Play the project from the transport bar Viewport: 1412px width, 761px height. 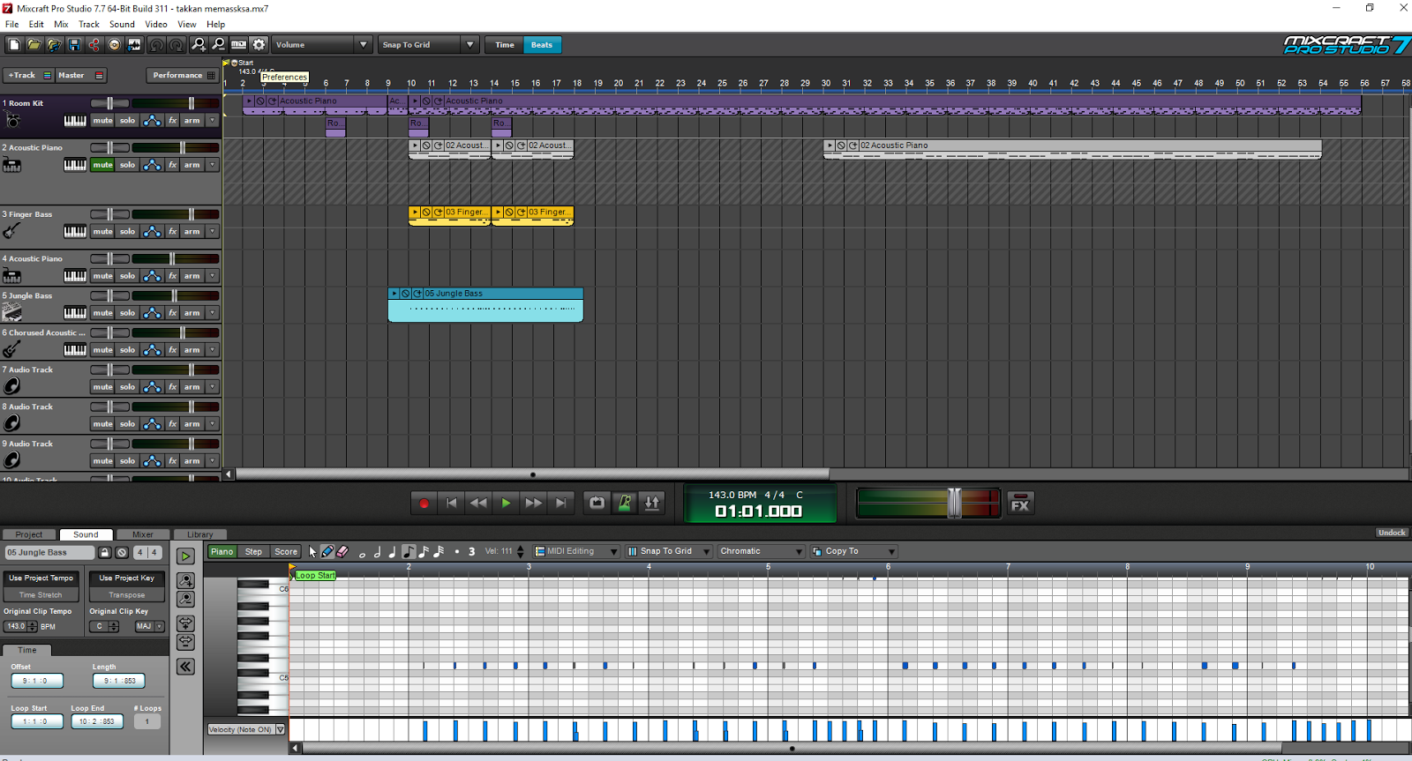click(506, 503)
